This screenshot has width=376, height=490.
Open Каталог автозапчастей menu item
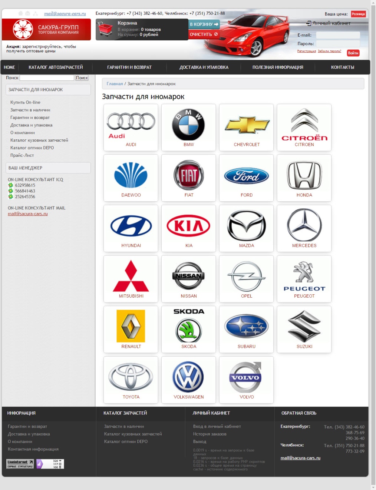(56, 67)
